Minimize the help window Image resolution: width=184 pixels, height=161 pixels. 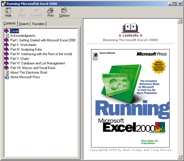tap(170, 4)
